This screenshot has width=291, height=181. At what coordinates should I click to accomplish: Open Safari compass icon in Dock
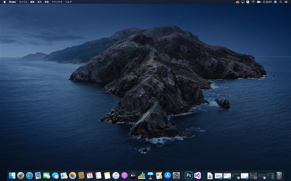pos(29,176)
